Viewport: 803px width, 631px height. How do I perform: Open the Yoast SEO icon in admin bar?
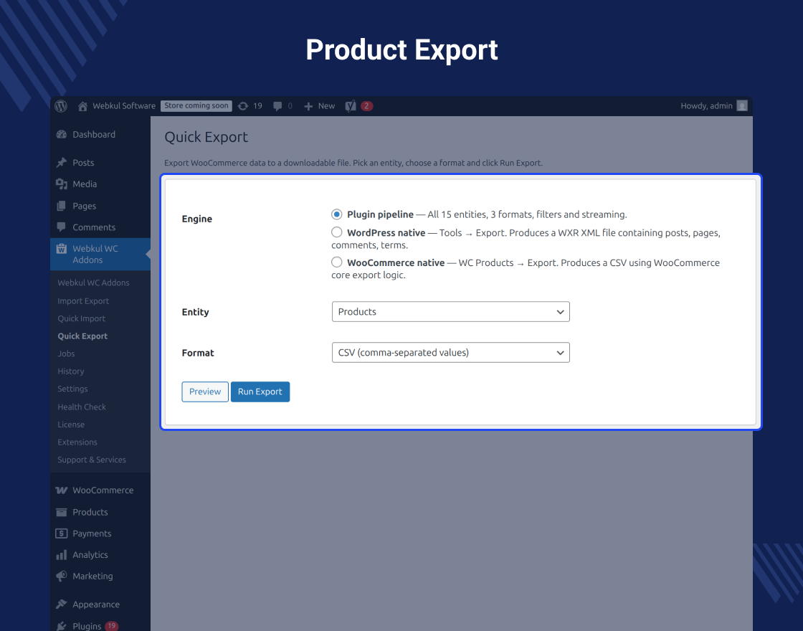click(351, 106)
